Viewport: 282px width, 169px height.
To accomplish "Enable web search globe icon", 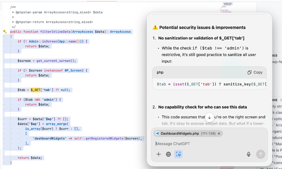I will (x=168, y=154).
